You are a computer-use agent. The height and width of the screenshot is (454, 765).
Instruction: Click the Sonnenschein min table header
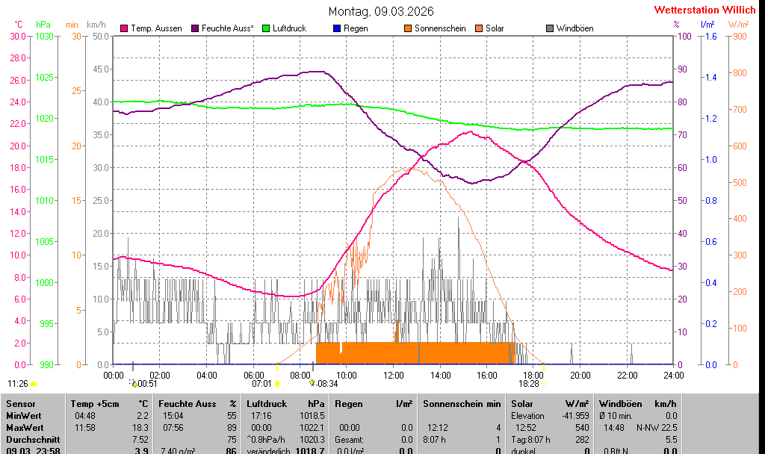pos(462,403)
